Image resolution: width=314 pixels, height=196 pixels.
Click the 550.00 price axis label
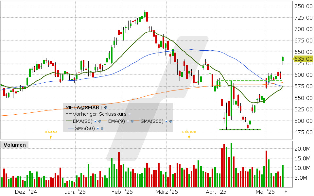(x=304, y=98)
